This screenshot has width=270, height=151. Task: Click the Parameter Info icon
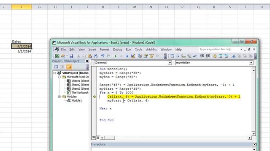coord(189,56)
